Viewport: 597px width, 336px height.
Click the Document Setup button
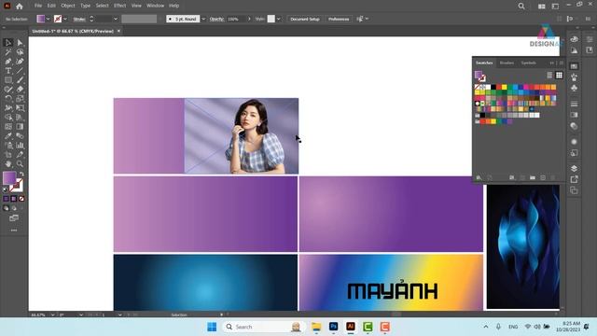305,19
